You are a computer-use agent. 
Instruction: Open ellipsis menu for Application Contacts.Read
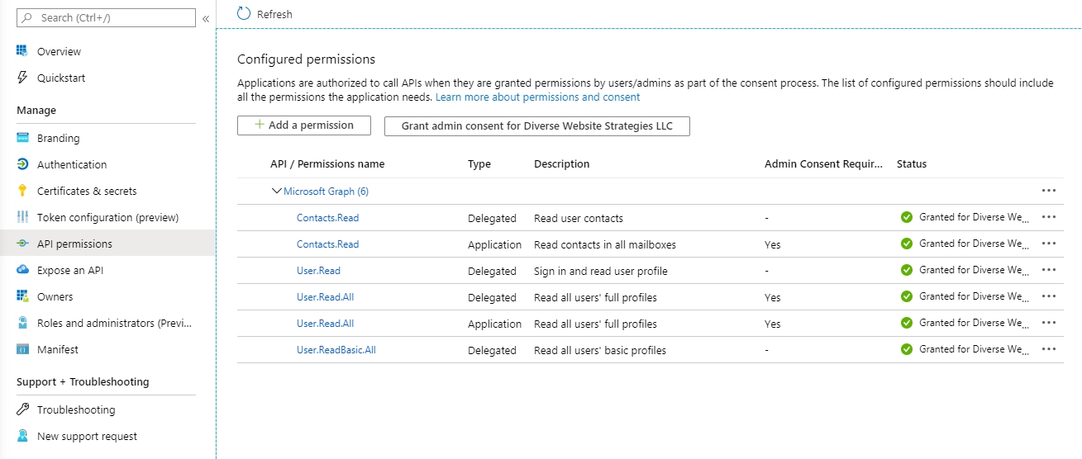point(1049,244)
